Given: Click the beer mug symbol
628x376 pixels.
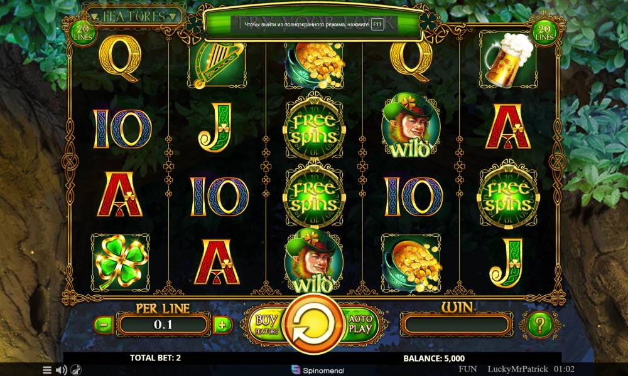Looking at the screenshot, I should click(x=508, y=60).
